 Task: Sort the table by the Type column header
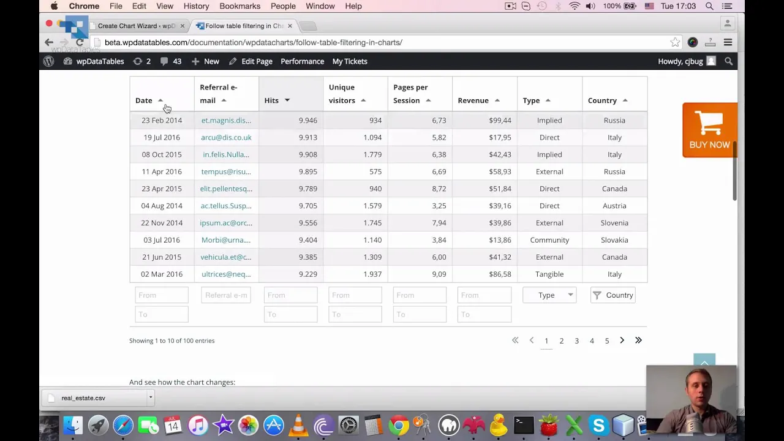coord(549,94)
